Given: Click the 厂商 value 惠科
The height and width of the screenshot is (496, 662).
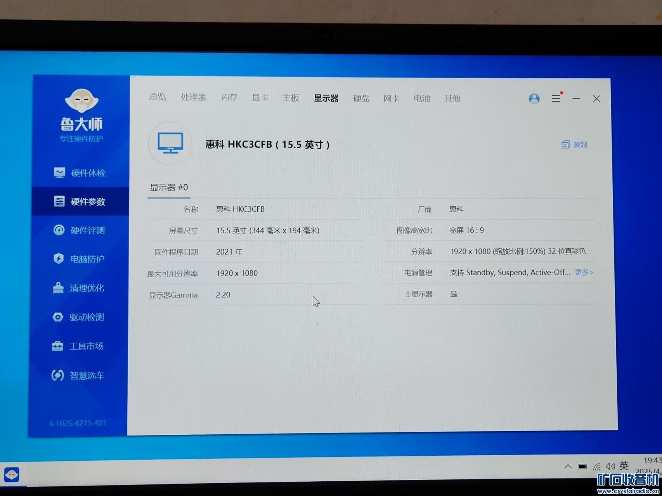Looking at the screenshot, I should 456,209.
